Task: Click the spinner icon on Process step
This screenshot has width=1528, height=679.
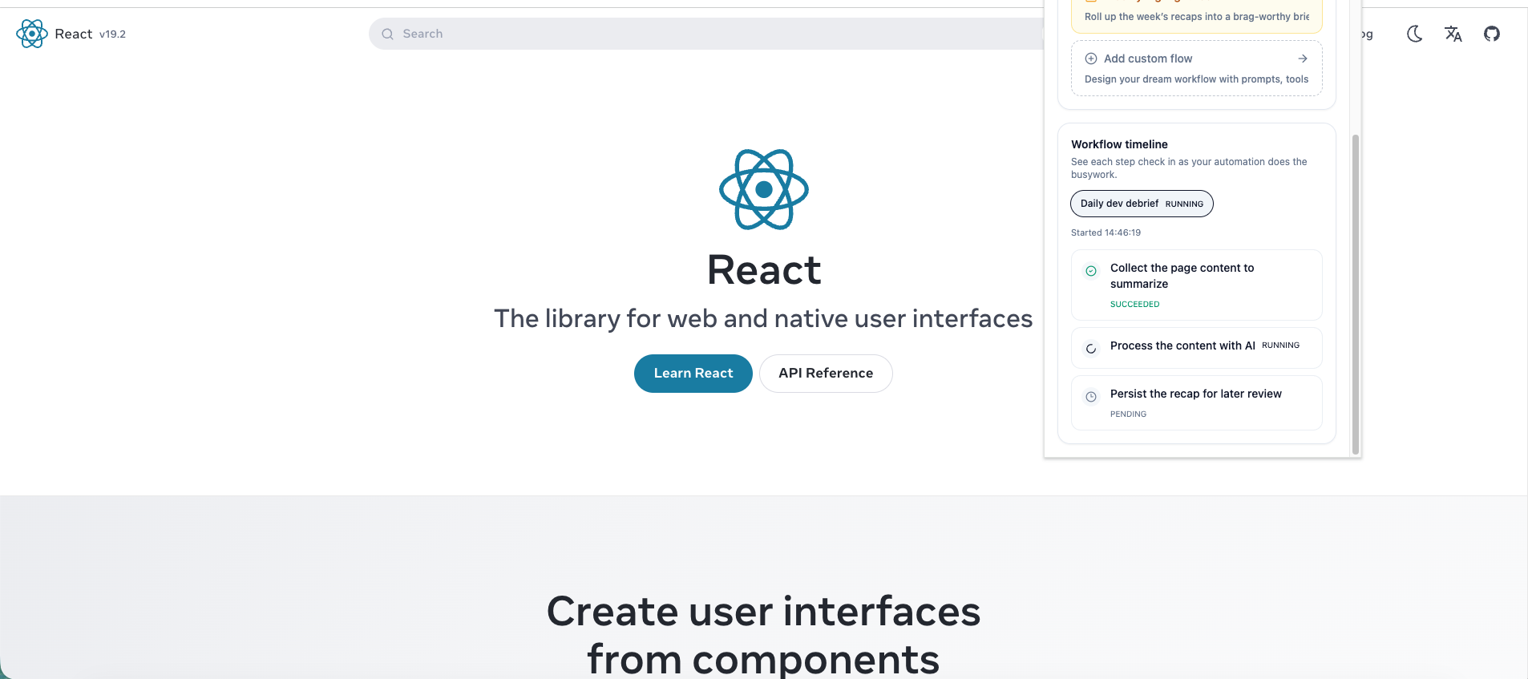Action: pos(1091,349)
